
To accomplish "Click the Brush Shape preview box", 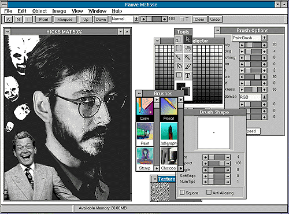I will tap(214, 133).
